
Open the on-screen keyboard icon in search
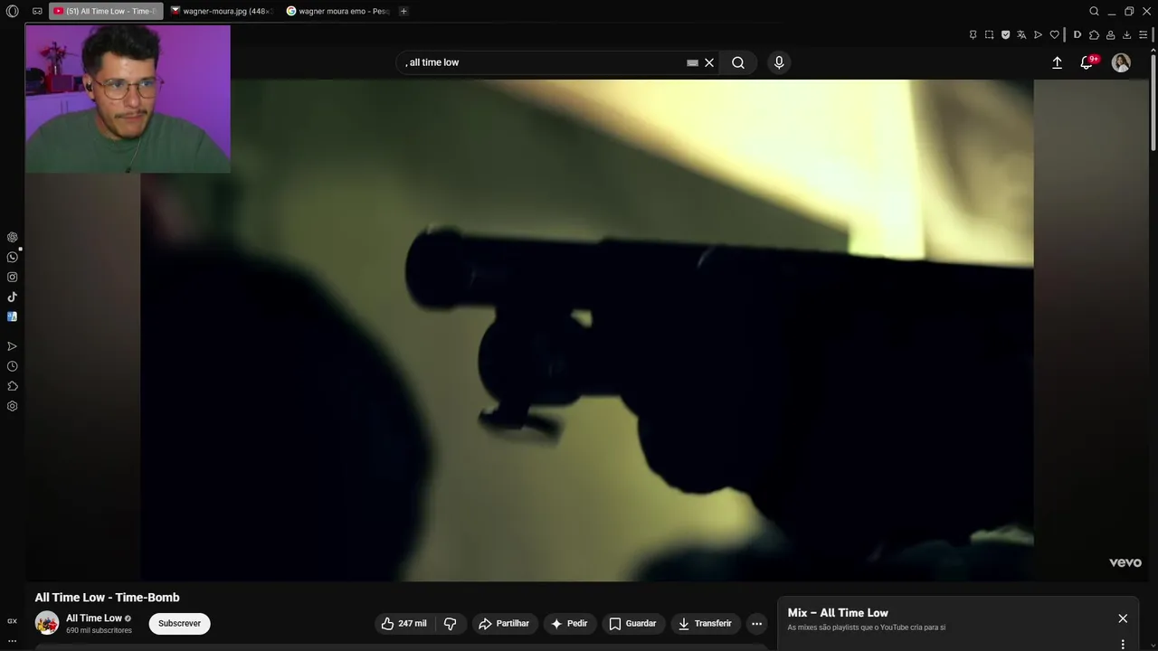click(692, 62)
